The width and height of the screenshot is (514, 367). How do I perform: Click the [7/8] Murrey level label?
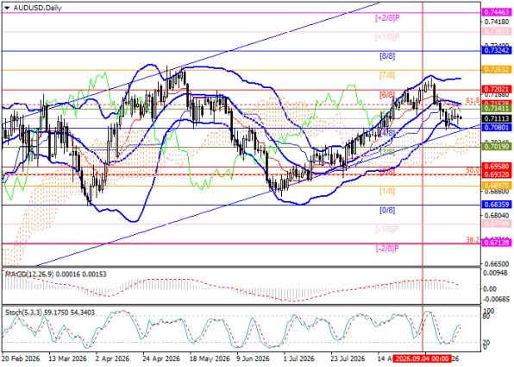pyautogui.click(x=387, y=75)
